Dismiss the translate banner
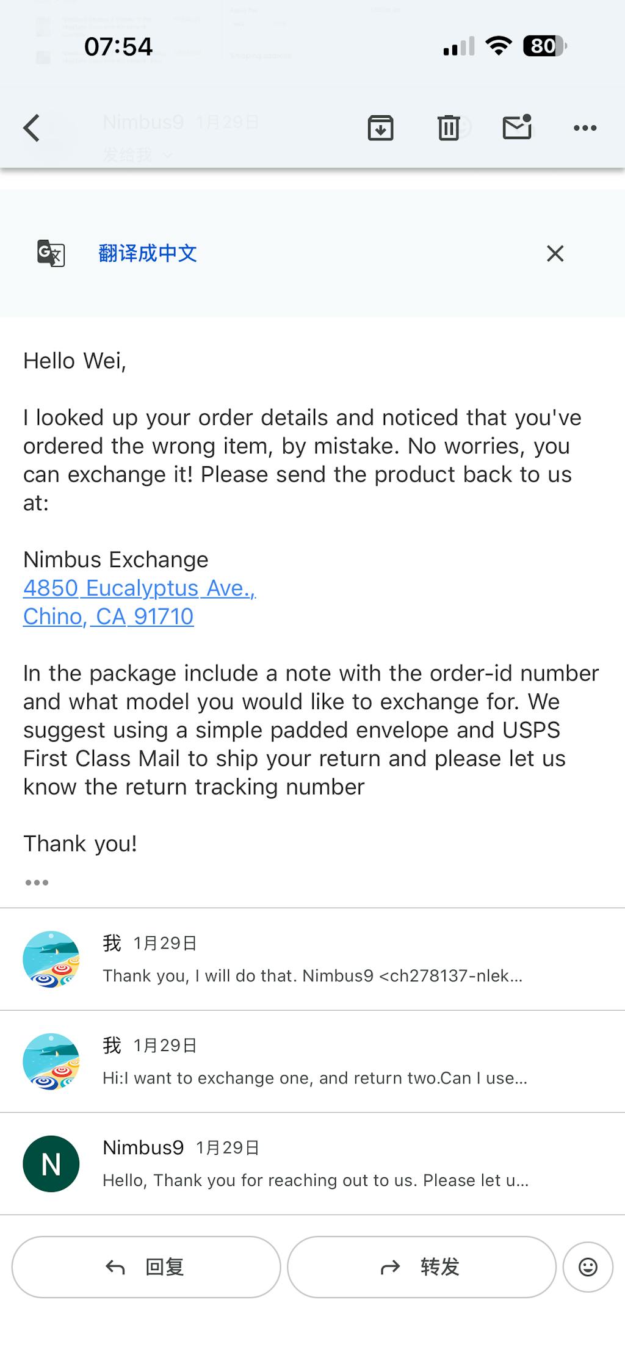This screenshot has width=625, height=1358. [555, 253]
